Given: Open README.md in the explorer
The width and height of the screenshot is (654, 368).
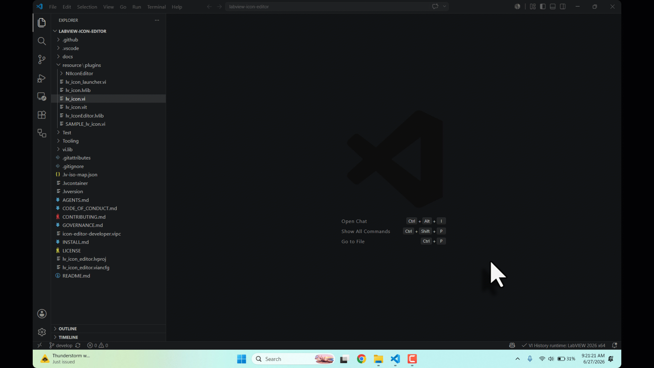Looking at the screenshot, I should tap(76, 276).
